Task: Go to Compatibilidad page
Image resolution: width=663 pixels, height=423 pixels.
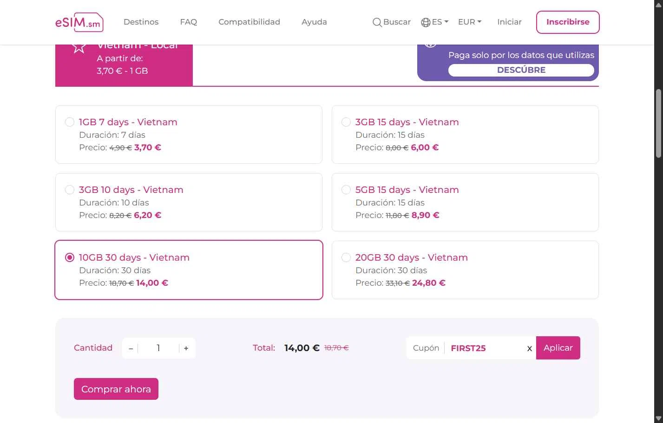Action: pos(249,22)
